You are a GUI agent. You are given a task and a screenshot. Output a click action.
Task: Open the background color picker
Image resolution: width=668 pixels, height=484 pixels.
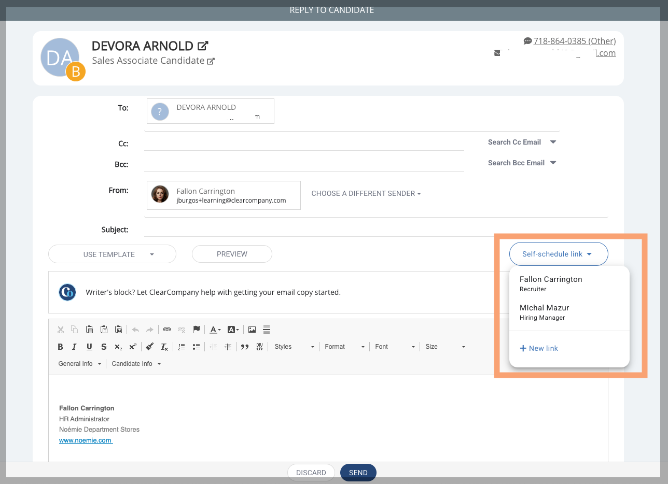point(233,330)
